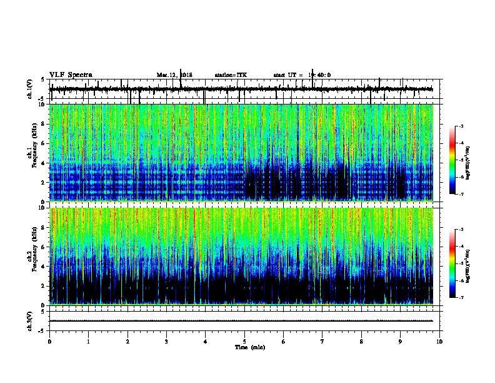The height and width of the screenshot is (383, 495).
Task: Click time axis tick label "0"
Action: (49, 342)
